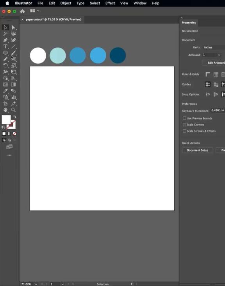The height and width of the screenshot is (286, 225).
Task: Open the Units dropdown showing Inches
Action: point(214,47)
